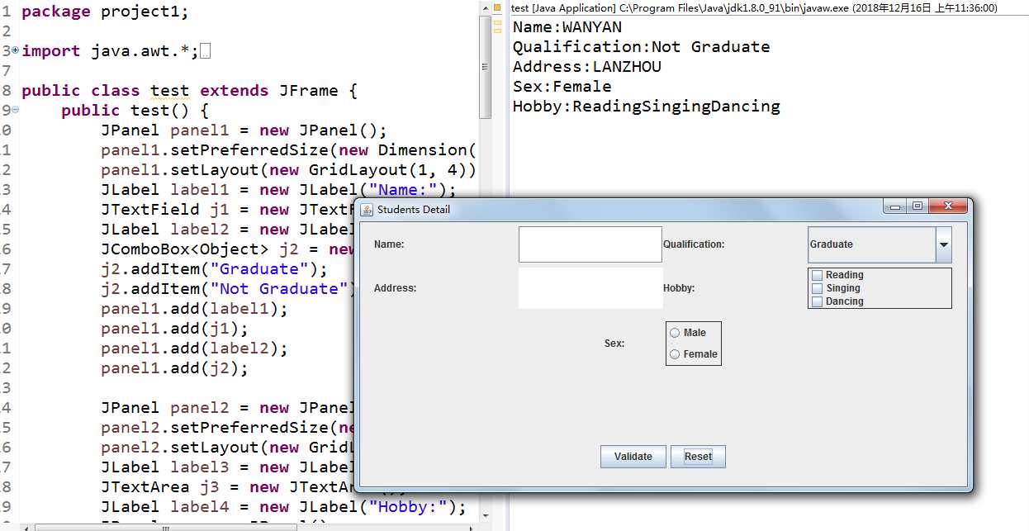This screenshot has width=1029, height=531.
Task: Click the Validate button
Action: [x=633, y=457]
